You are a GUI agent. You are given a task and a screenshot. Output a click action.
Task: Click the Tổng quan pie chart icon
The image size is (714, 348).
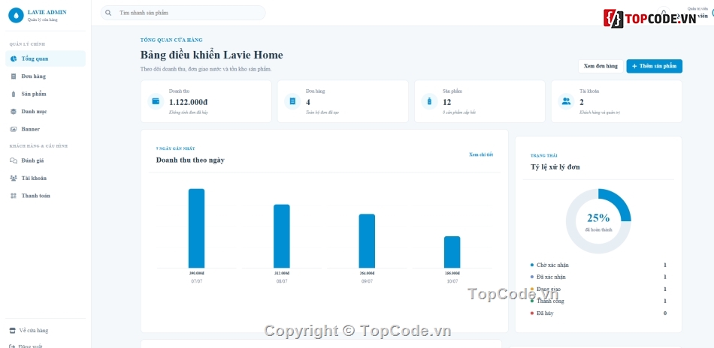14,58
